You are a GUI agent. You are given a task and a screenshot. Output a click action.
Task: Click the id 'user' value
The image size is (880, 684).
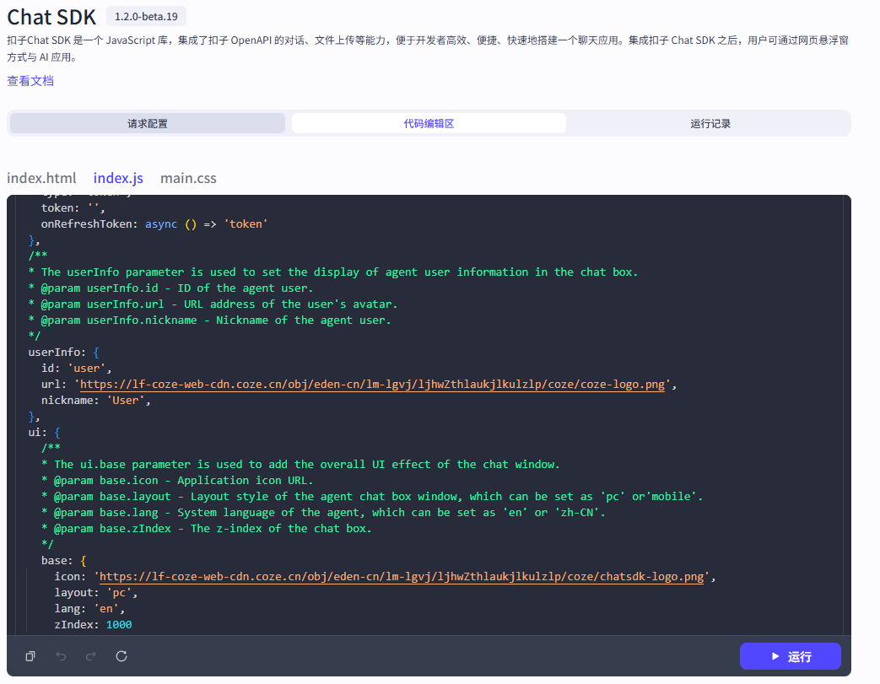click(x=87, y=368)
